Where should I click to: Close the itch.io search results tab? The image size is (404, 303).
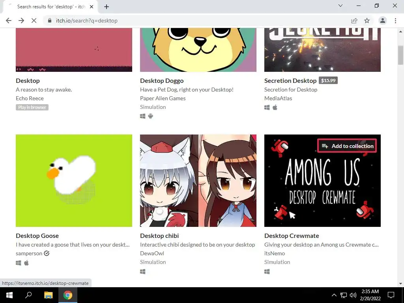click(x=92, y=7)
